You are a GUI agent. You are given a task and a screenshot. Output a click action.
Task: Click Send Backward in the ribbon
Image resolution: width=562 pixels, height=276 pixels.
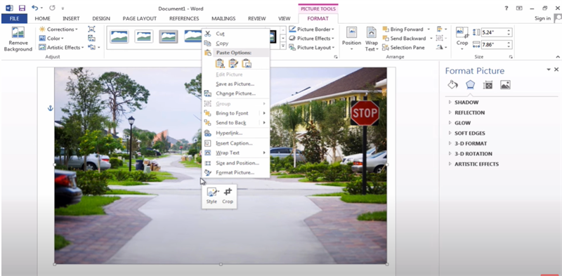407,39
